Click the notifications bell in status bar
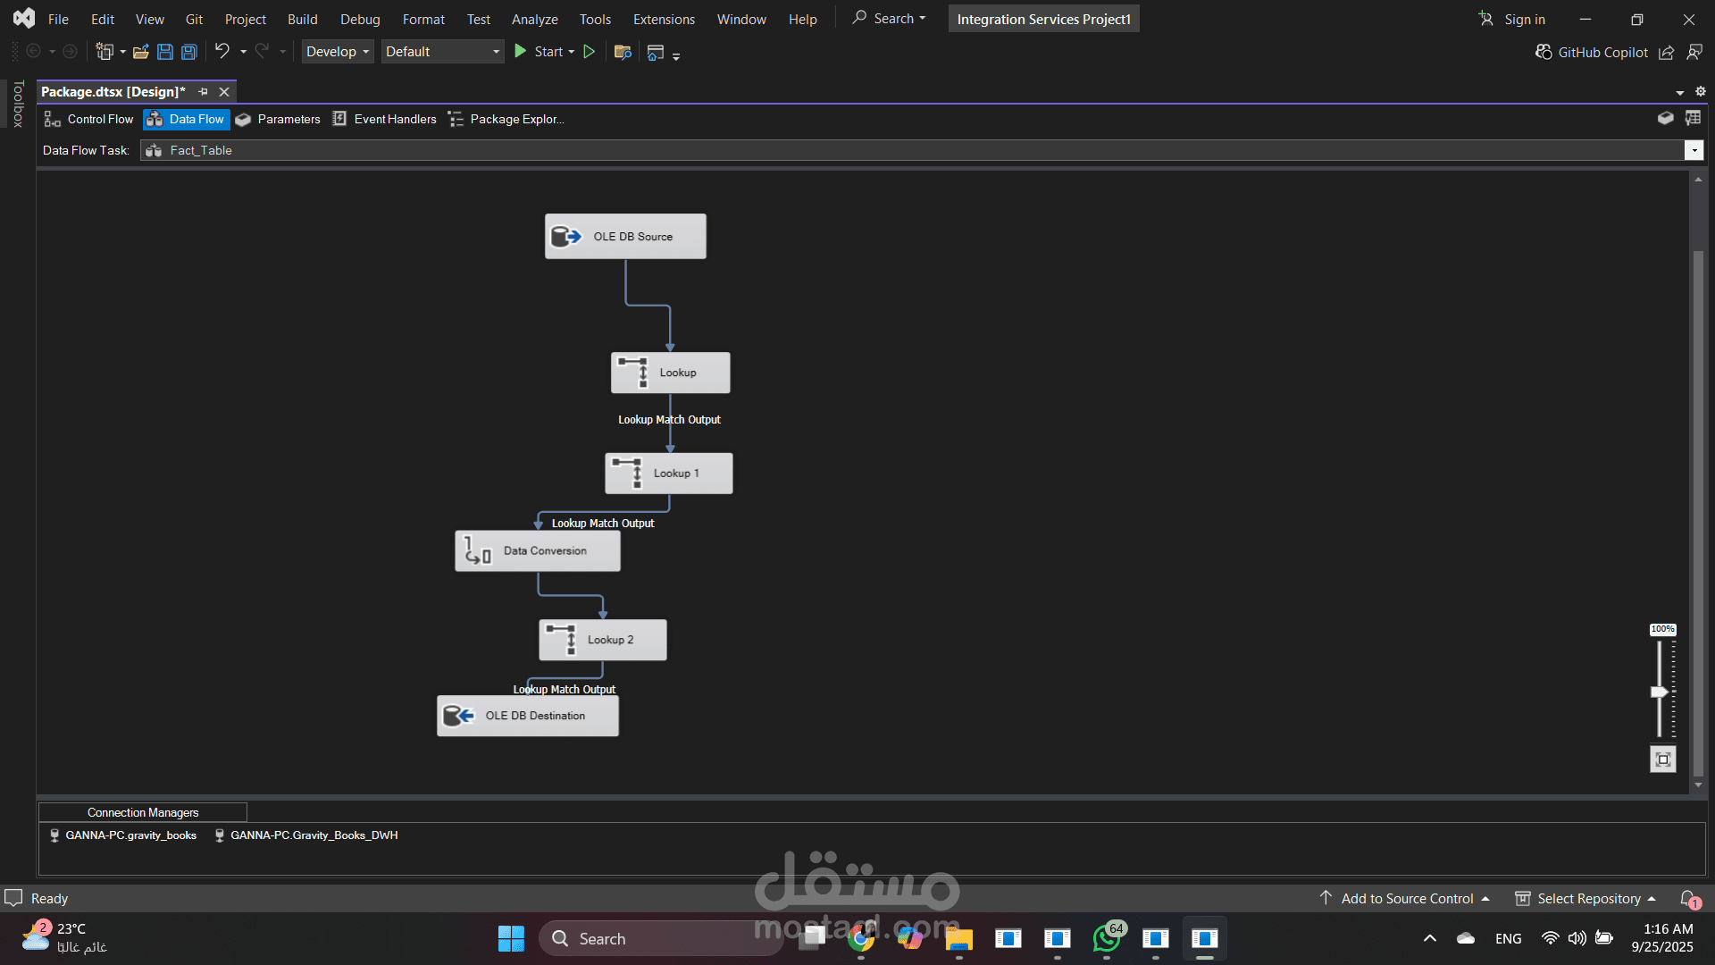 pyautogui.click(x=1687, y=898)
